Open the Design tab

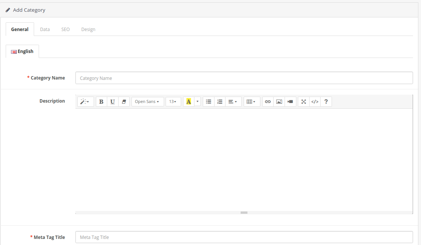tap(88, 29)
